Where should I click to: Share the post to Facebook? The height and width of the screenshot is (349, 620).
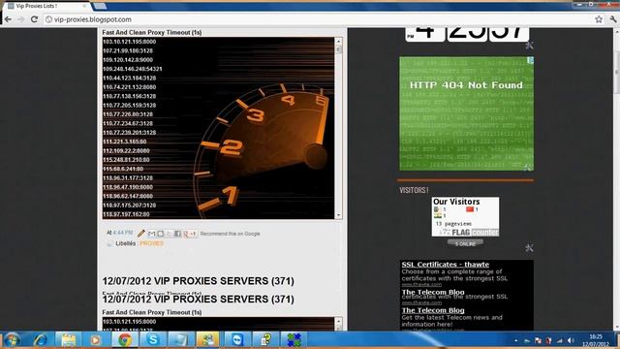tap(177, 234)
